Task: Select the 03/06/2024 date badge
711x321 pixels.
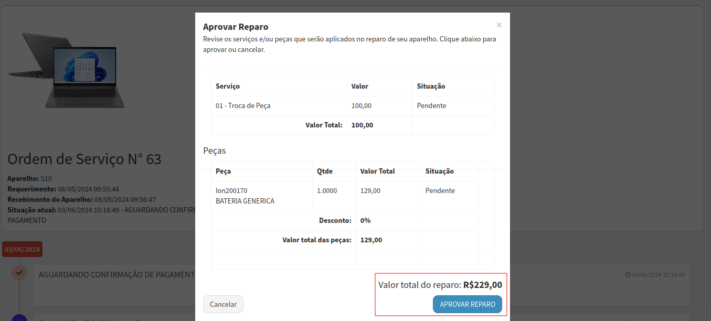Action: (x=22, y=249)
